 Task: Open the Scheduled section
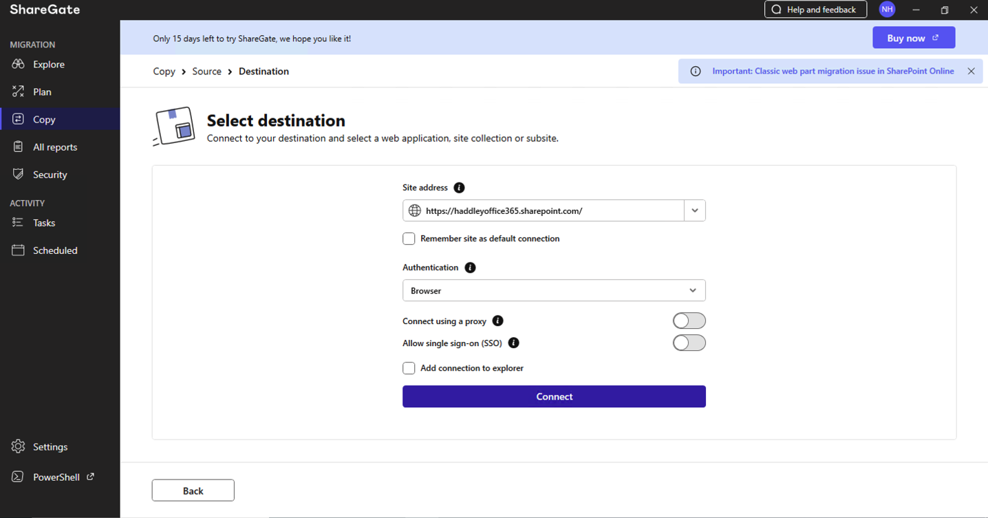(60, 250)
